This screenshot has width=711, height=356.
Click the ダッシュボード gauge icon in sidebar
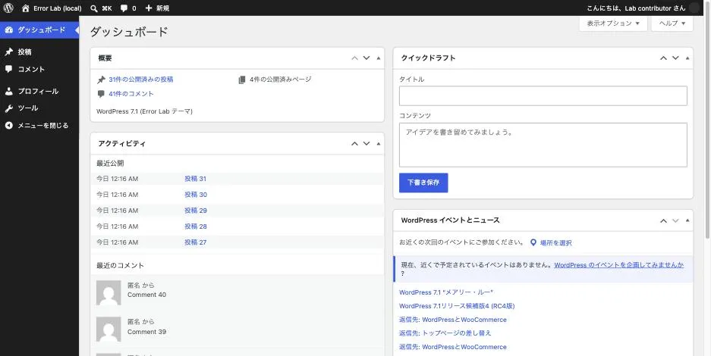click(9, 30)
